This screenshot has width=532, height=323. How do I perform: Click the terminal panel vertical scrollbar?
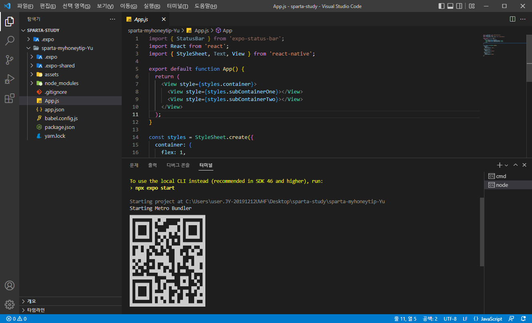point(482,231)
